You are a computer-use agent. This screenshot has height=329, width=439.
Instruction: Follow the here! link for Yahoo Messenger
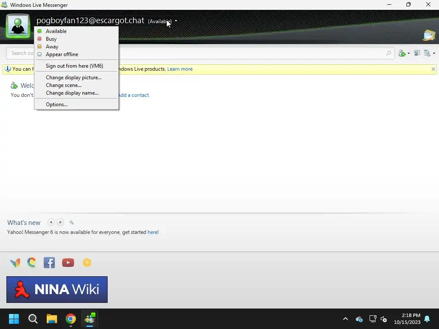[x=153, y=232]
